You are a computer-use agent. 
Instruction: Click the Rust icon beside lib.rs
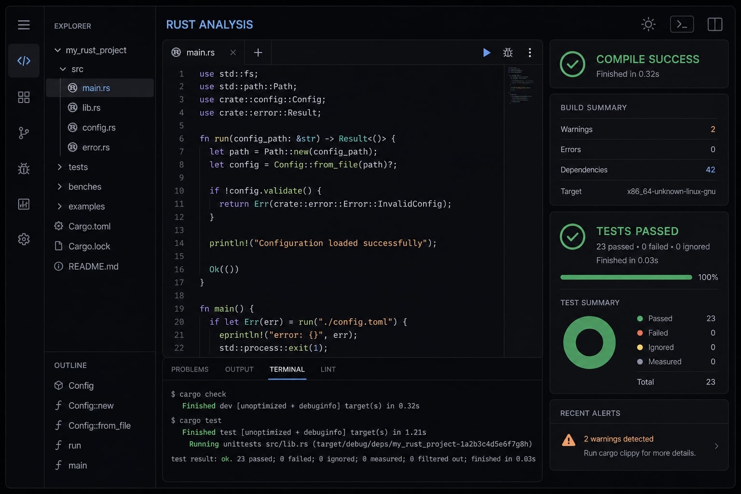(72, 108)
